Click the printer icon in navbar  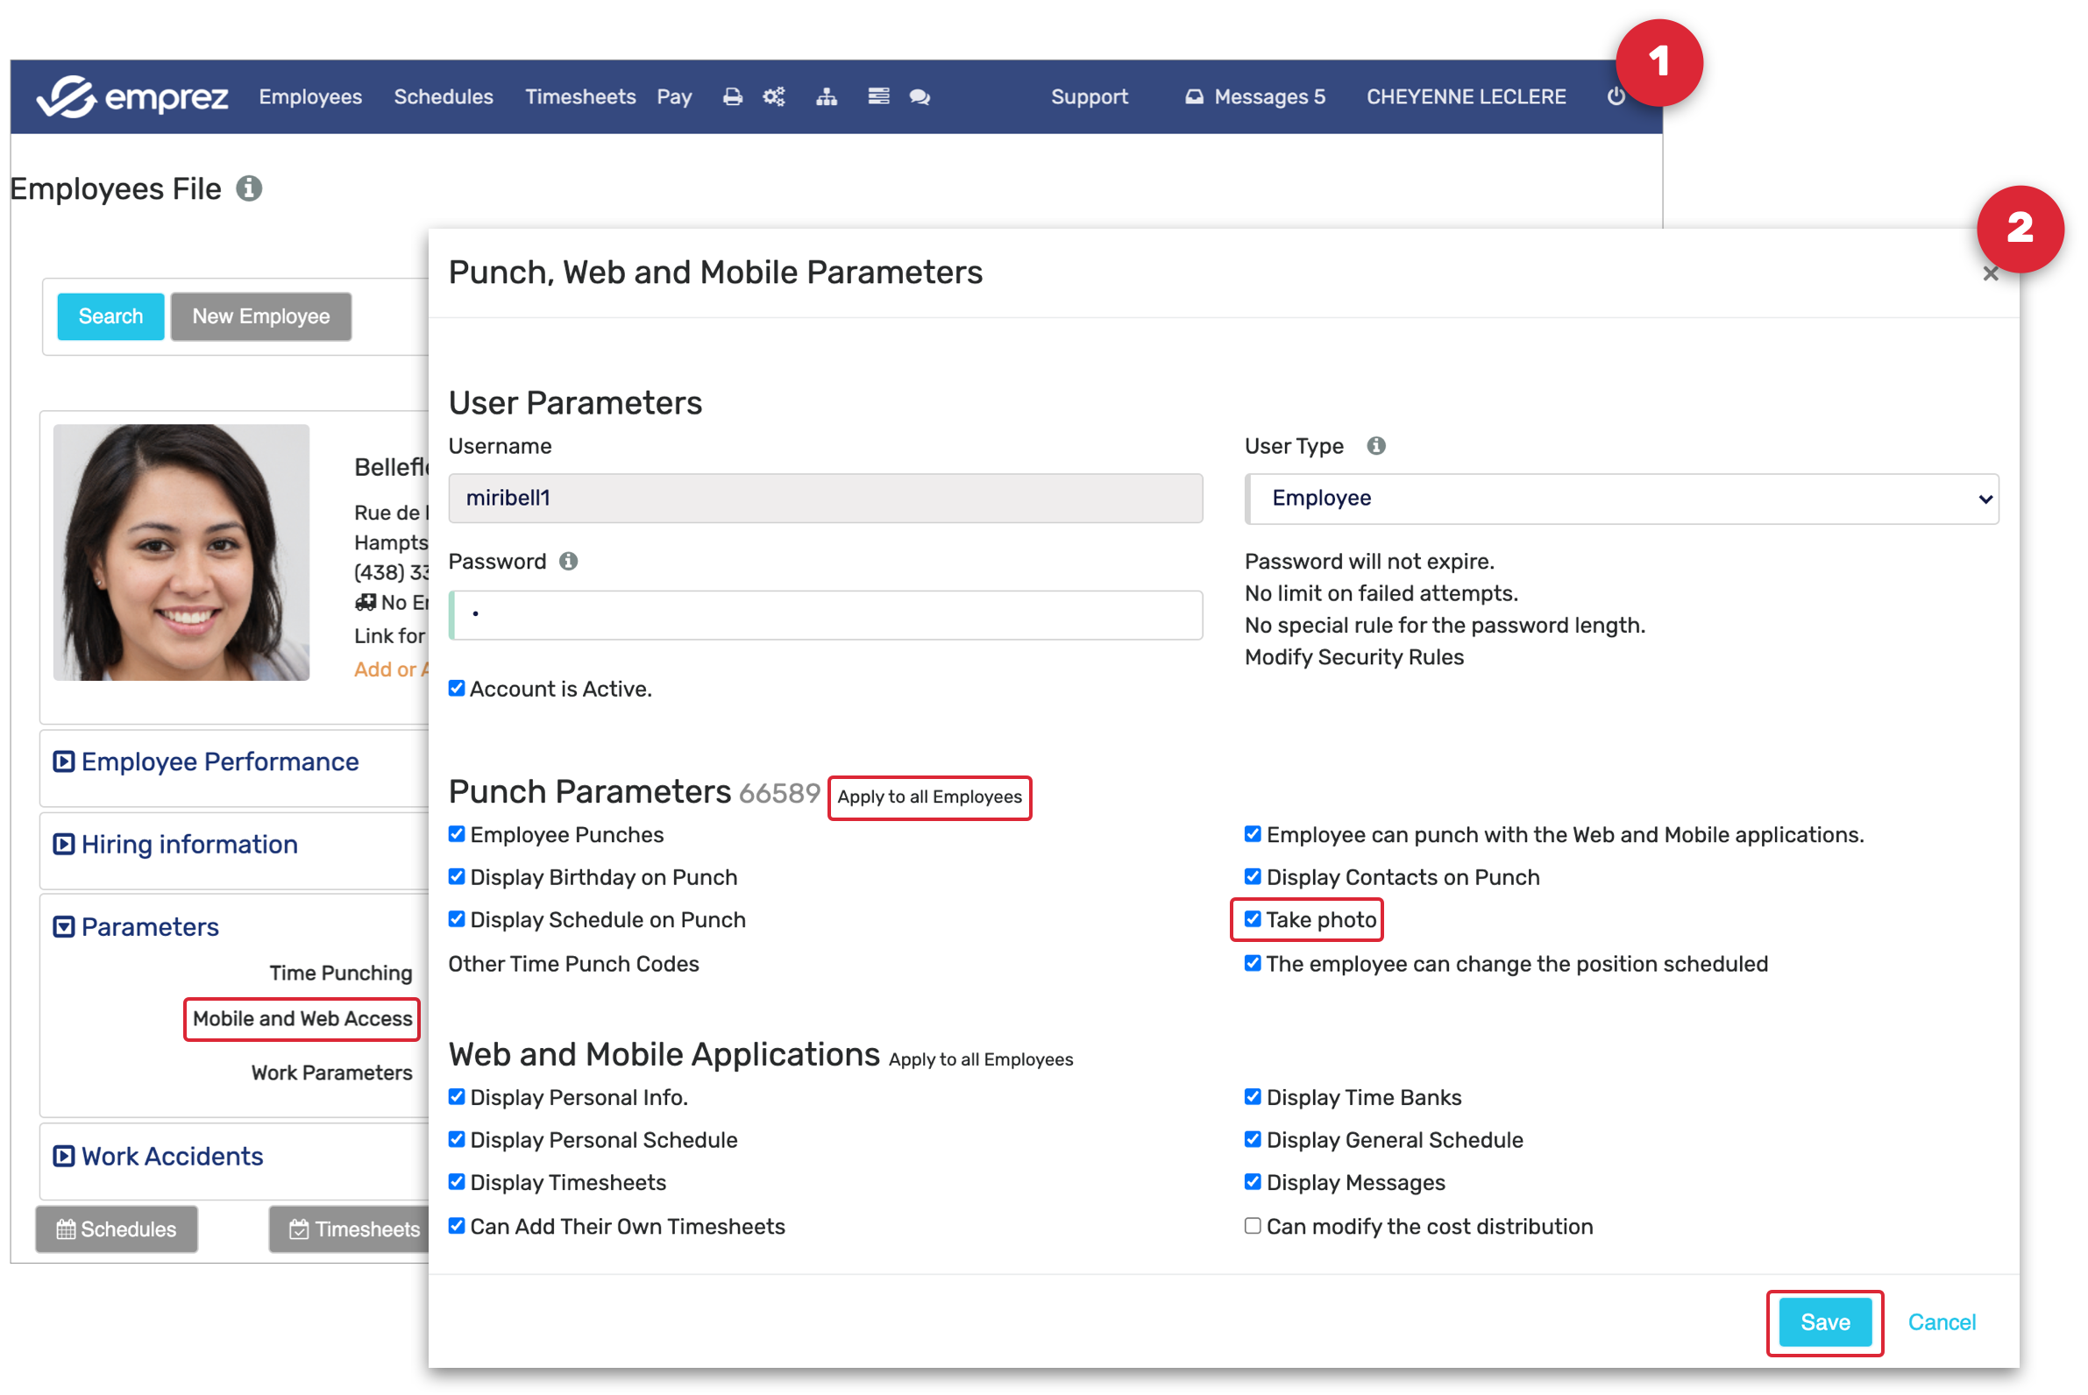(732, 97)
